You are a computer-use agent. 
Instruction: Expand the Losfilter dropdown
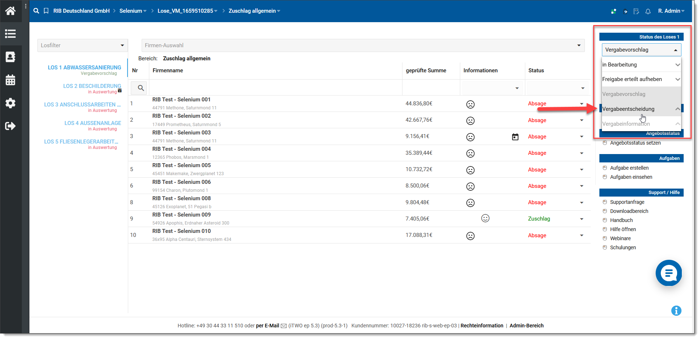[x=82, y=45]
